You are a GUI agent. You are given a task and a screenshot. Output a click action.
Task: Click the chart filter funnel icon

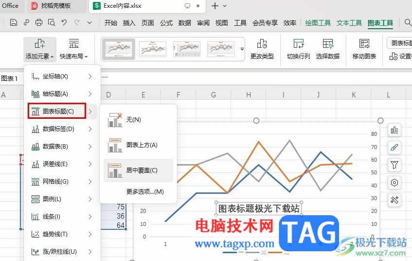click(394, 165)
